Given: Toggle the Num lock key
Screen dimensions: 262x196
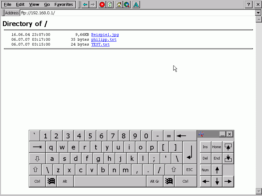Looking at the screenshot, I should (x=205, y=170).
